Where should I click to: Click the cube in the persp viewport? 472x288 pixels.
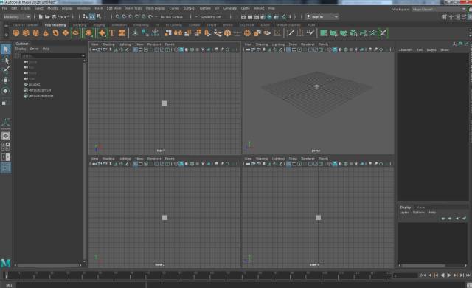pos(316,86)
